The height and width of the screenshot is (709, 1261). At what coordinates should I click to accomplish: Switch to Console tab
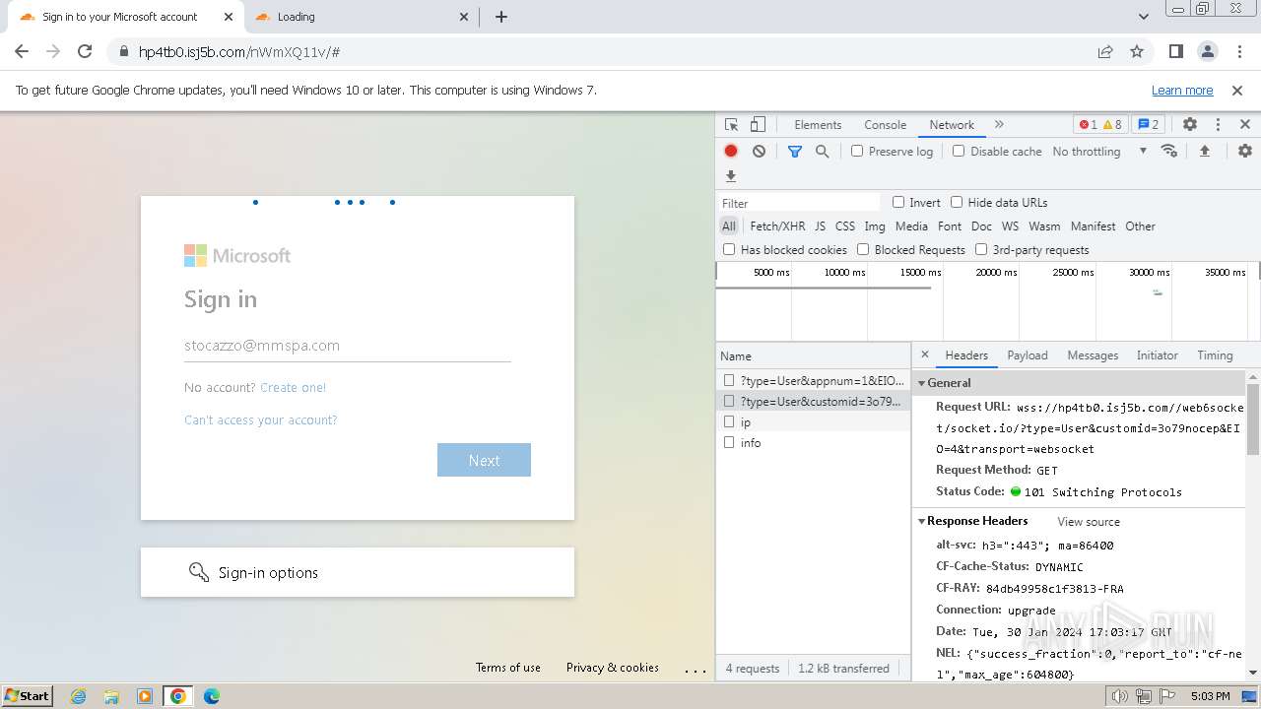point(885,125)
